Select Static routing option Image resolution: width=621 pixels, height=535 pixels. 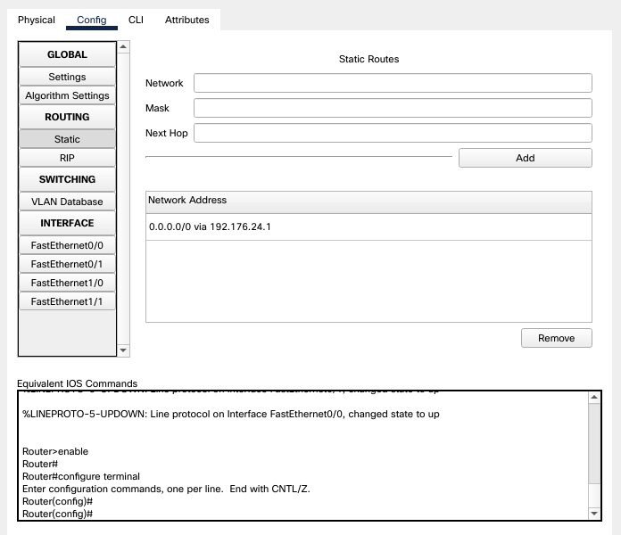[67, 139]
